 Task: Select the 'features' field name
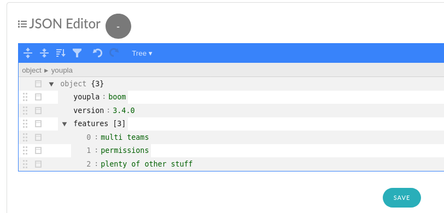point(91,123)
